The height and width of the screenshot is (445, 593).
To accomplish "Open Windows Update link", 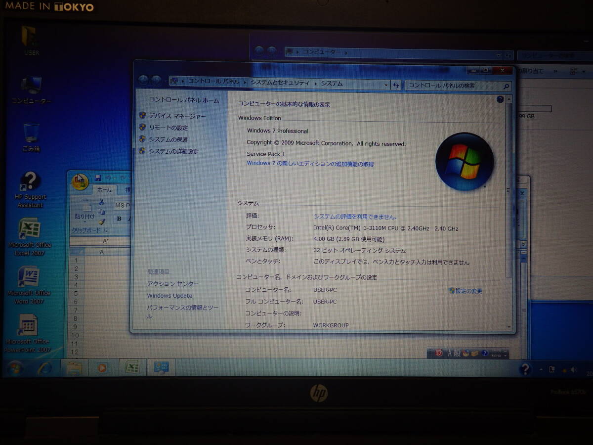I will click(x=169, y=296).
